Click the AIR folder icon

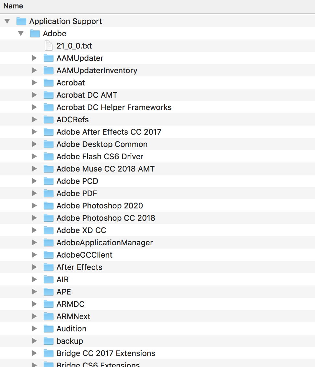pyautogui.click(x=48, y=279)
